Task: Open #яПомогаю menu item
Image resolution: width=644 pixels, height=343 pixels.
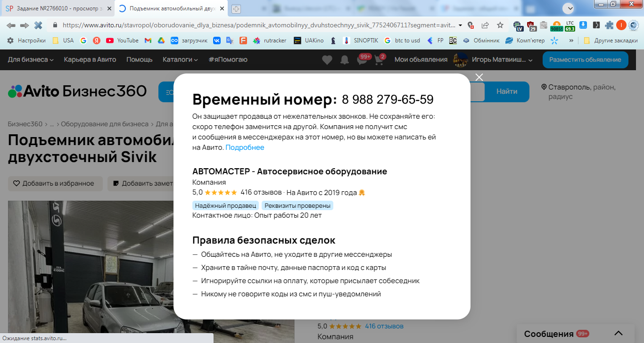Action: click(x=228, y=59)
